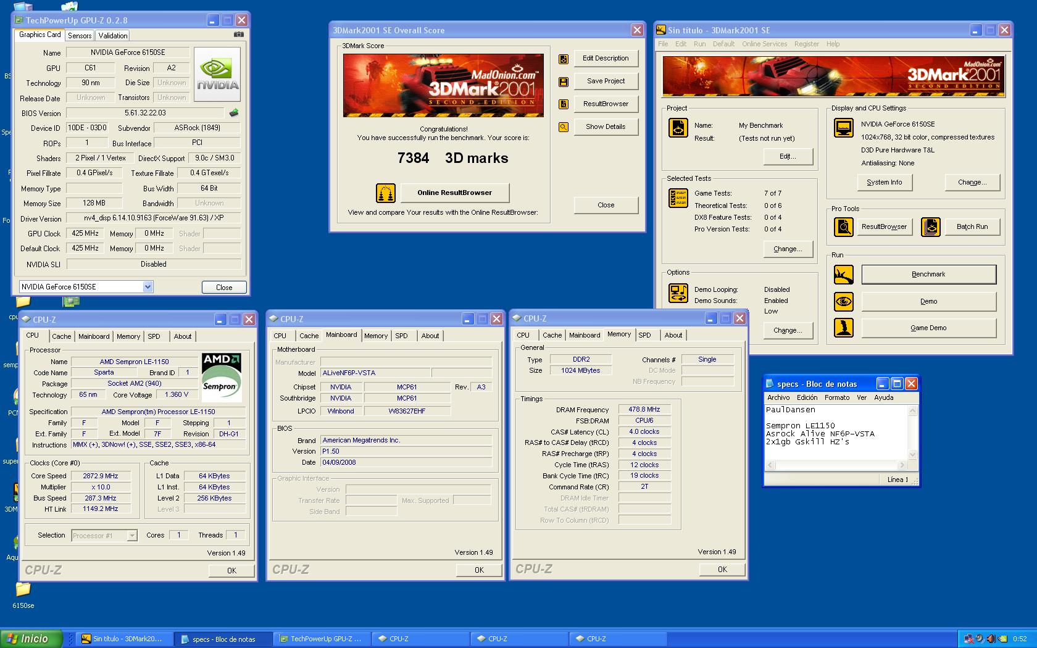Click the AMD Sempron logo in CPU-Z
Screen dimensions: 1037x648
tap(221, 378)
